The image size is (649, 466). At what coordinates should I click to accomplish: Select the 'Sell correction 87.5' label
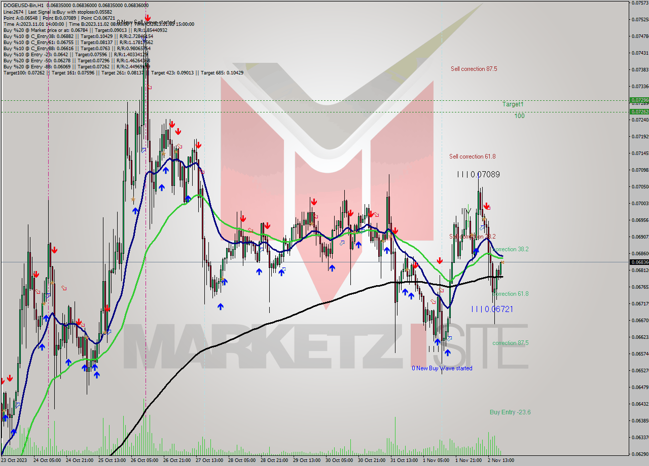pos(474,69)
